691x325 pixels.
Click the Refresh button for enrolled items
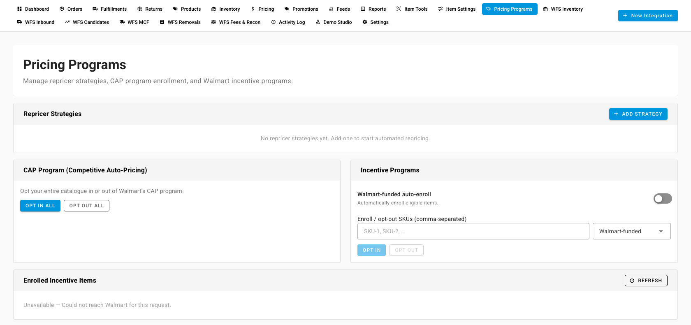click(646, 281)
